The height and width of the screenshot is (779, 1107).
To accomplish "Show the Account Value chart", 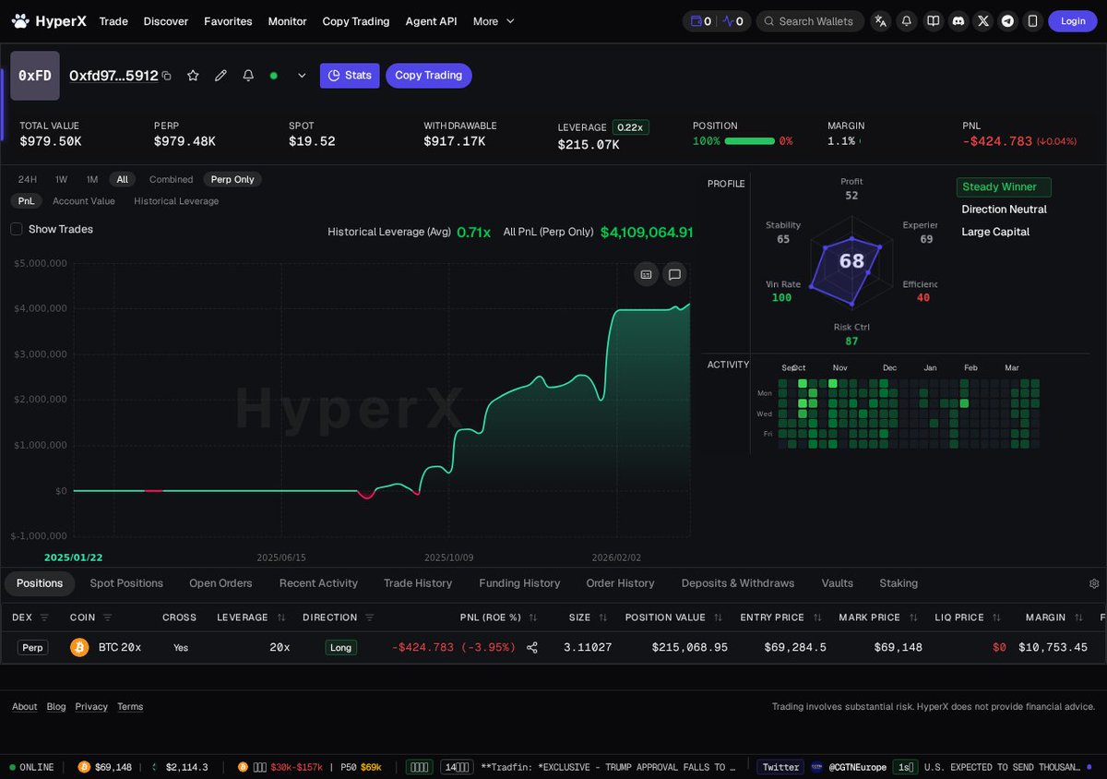I will [84, 201].
